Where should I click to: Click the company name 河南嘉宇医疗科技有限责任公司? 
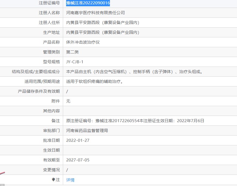point(96,13)
